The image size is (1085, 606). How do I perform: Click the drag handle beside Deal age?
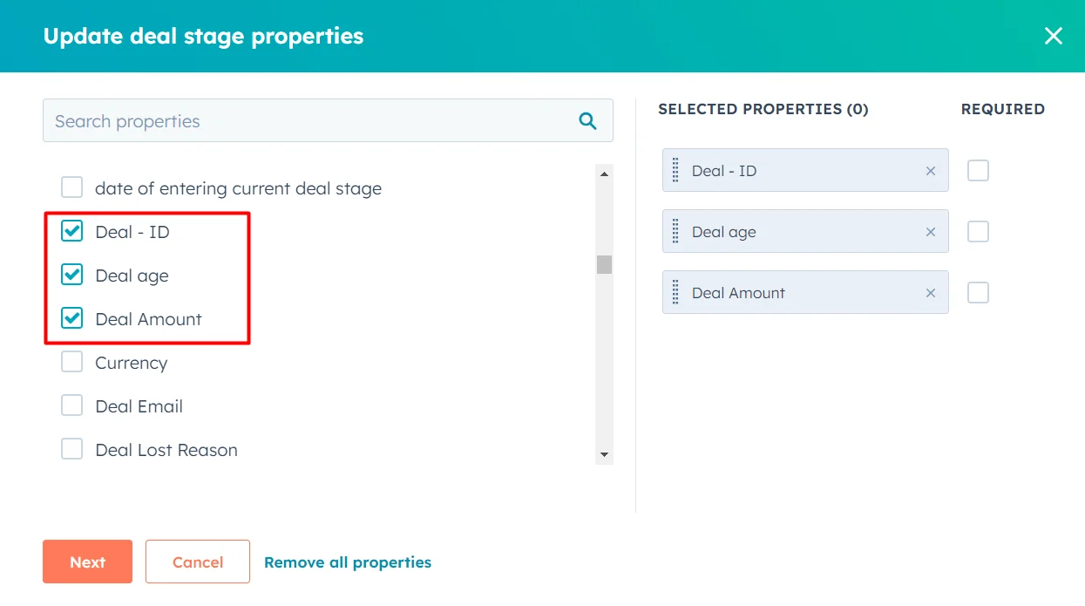675,231
